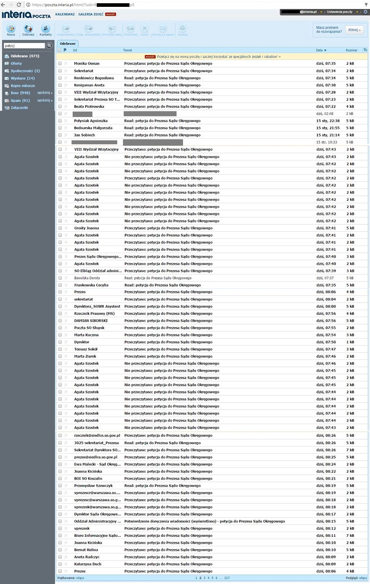The height and width of the screenshot is (584, 370).
Task: Check the Aneta Radczyc message box
Action: click(60, 557)
